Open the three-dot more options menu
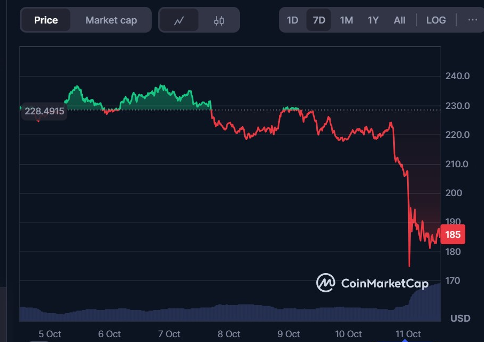 point(472,20)
